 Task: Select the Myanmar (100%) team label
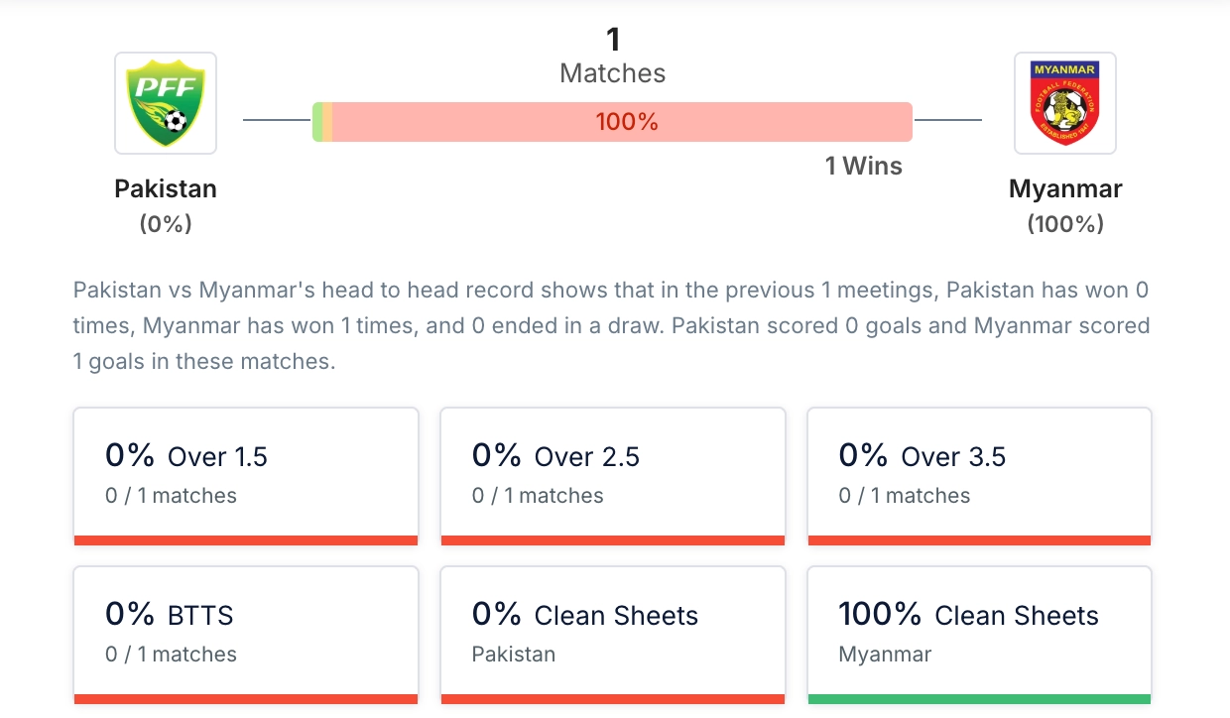[1065, 204]
